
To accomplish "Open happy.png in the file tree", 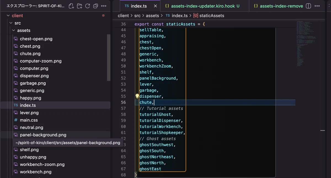I will pyautogui.click(x=30, y=98).
